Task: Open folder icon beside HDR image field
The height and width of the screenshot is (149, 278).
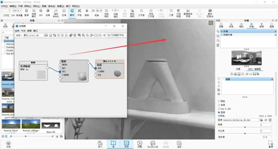Action: click(261, 120)
